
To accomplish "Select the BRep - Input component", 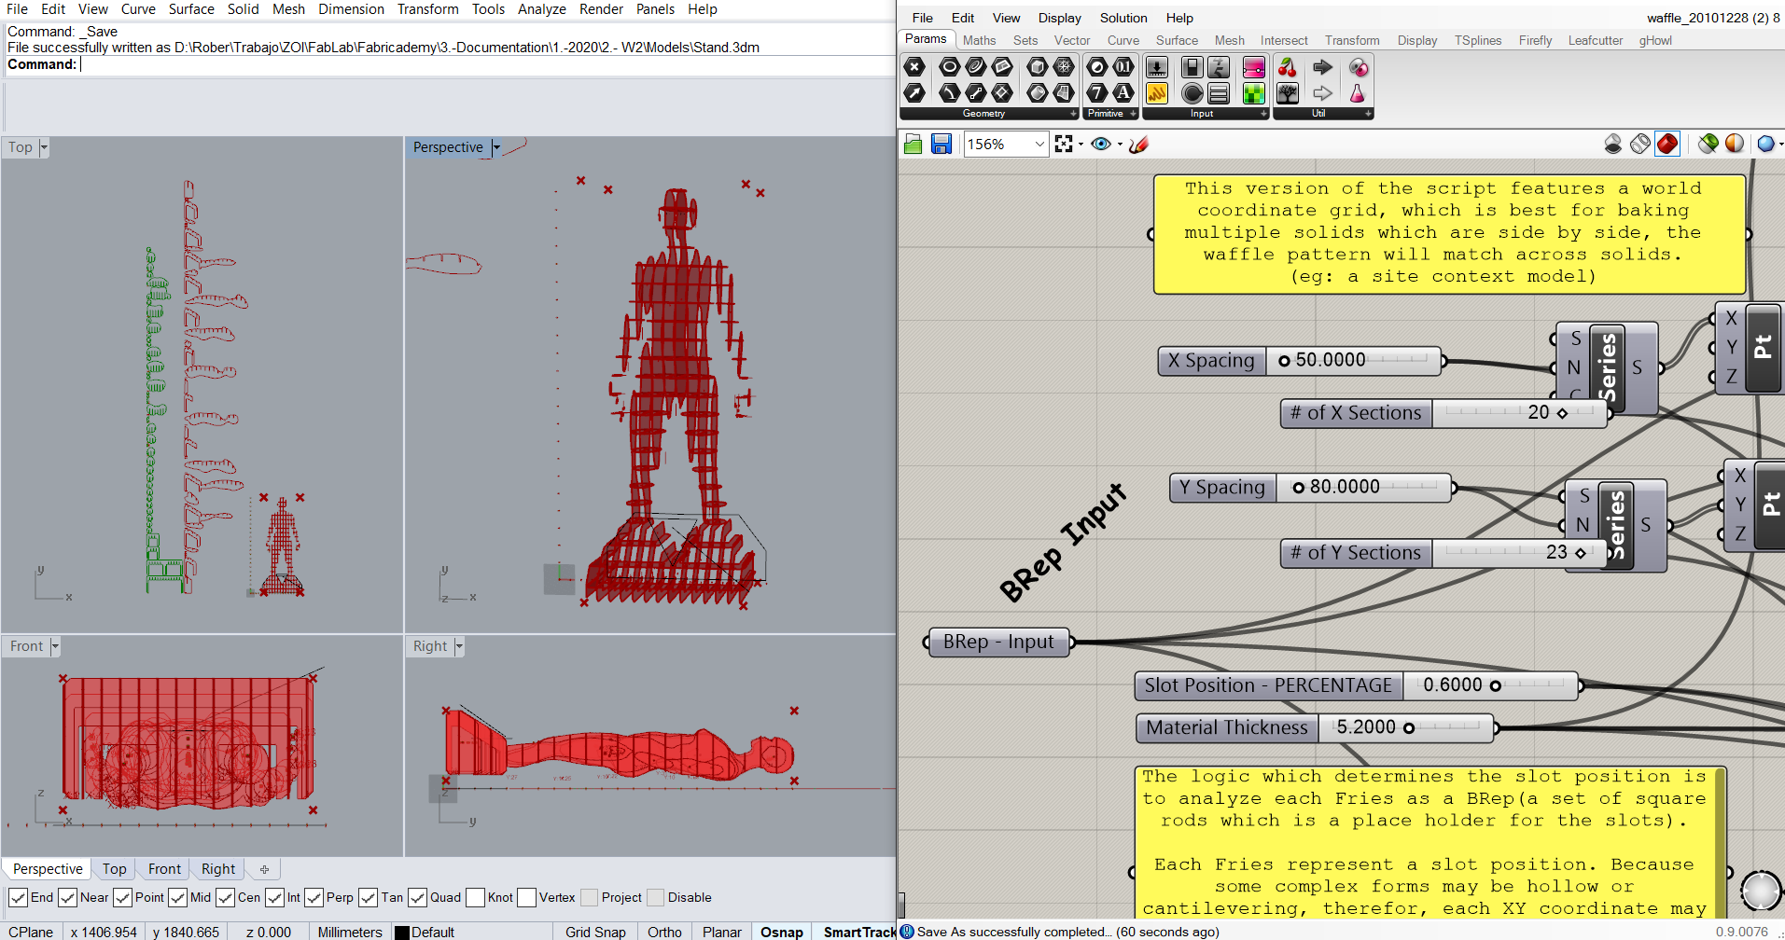I will pyautogui.click(x=998, y=642).
